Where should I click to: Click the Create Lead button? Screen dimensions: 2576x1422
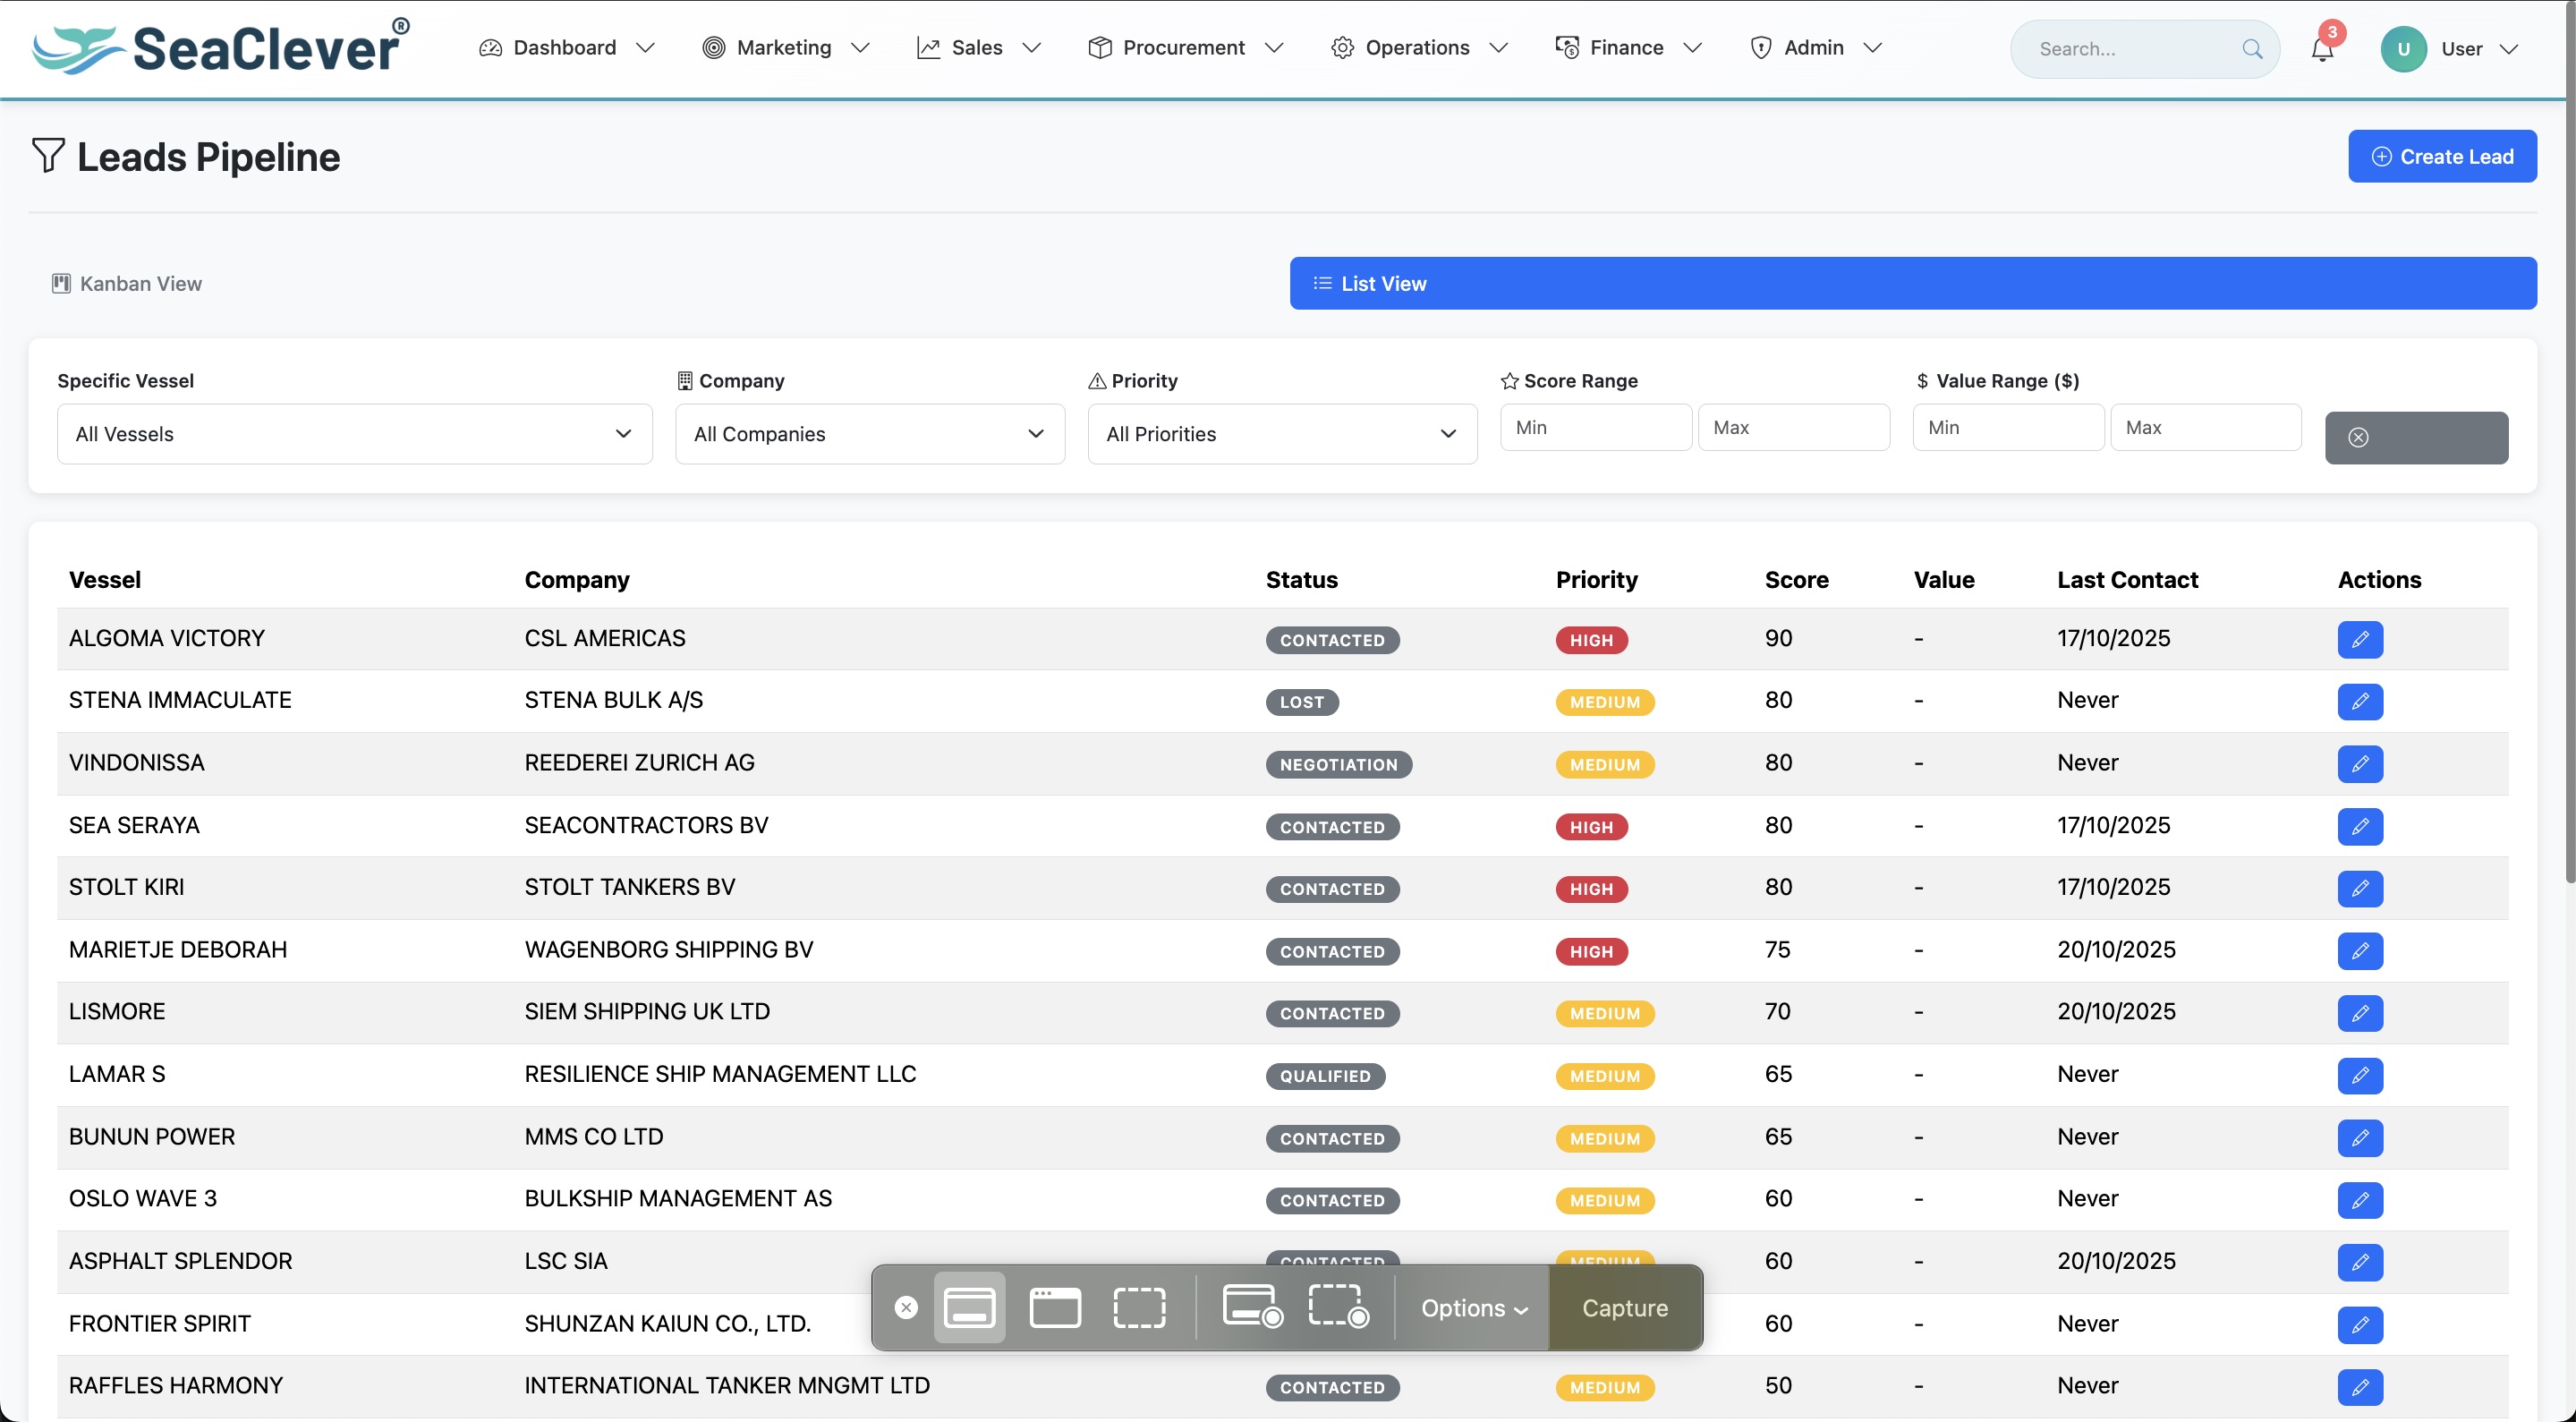coord(2443,156)
